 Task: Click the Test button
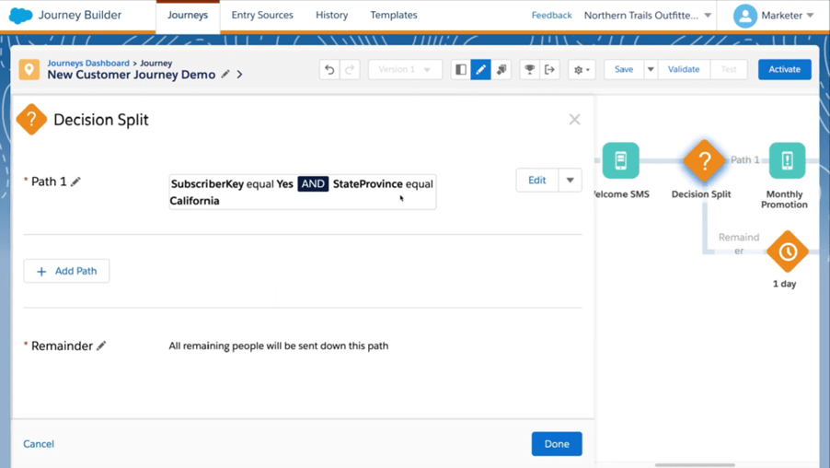tap(729, 69)
